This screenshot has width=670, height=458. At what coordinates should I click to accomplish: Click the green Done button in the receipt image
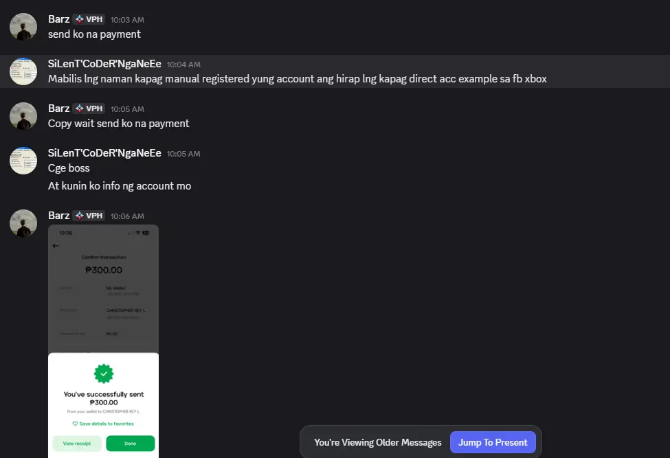pos(131,444)
